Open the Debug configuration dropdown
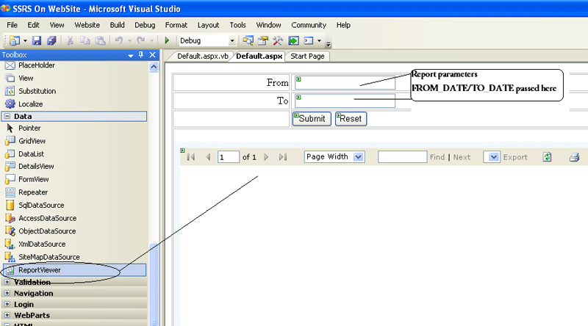 232,40
